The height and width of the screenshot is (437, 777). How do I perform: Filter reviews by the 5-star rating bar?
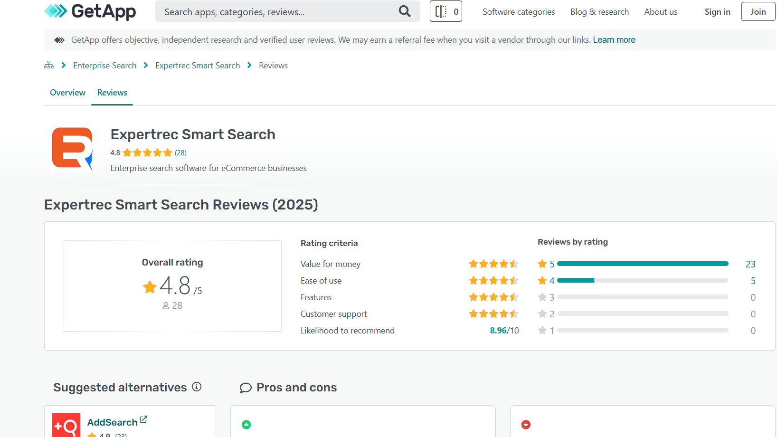[642, 264]
